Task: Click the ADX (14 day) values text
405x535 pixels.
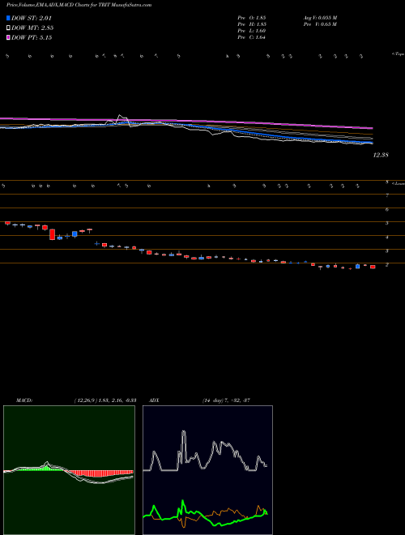Action: (x=226, y=400)
